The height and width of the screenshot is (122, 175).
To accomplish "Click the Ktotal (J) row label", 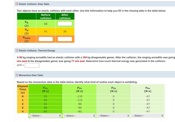I will [x=26, y=39].
